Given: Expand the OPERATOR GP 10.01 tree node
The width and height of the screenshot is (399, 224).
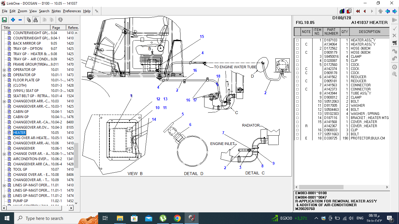Looking at the screenshot, I should [4, 70].
